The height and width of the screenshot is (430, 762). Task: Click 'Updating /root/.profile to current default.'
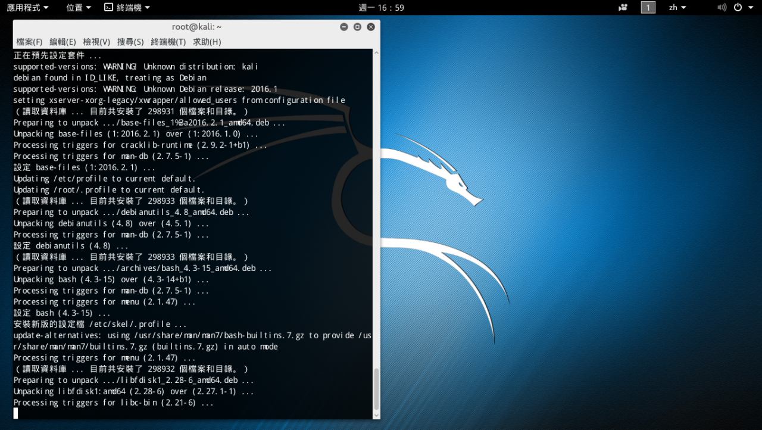pyautogui.click(x=109, y=190)
